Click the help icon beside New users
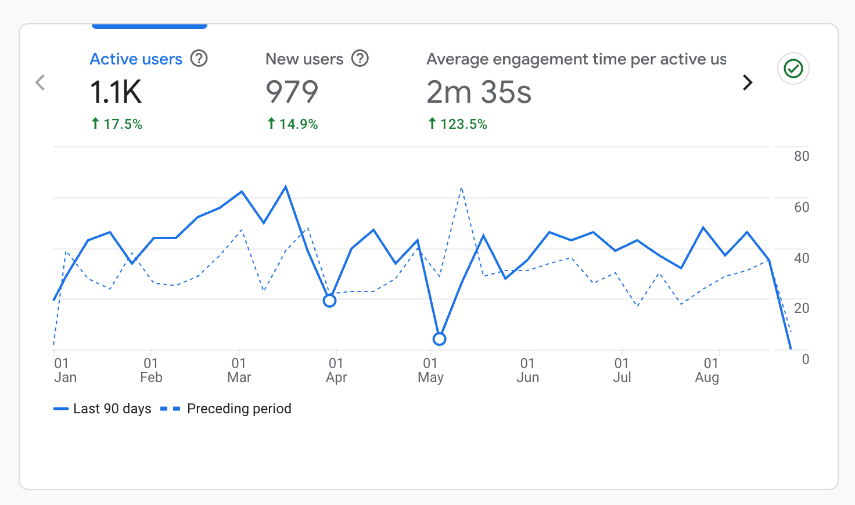The height and width of the screenshot is (505, 855). pos(360,59)
